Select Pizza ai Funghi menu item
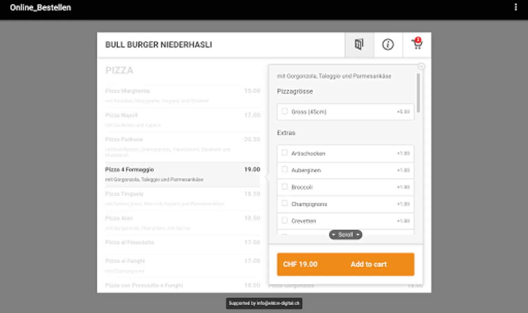Image resolution: width=528 pixels, height=313 pixels. tap(183, 266)
